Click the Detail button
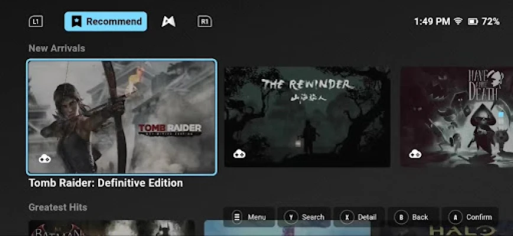This screenshot has height=236, width=513. [359, 217]
